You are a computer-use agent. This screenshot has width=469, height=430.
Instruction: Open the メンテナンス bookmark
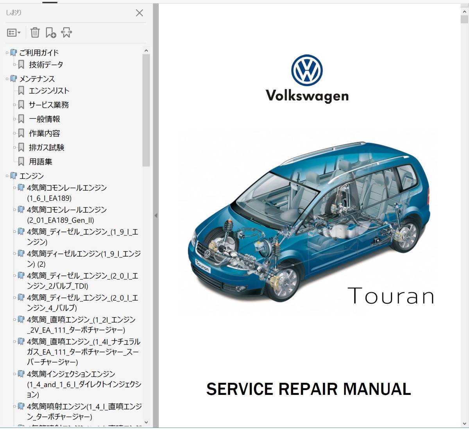pos(37,79)
